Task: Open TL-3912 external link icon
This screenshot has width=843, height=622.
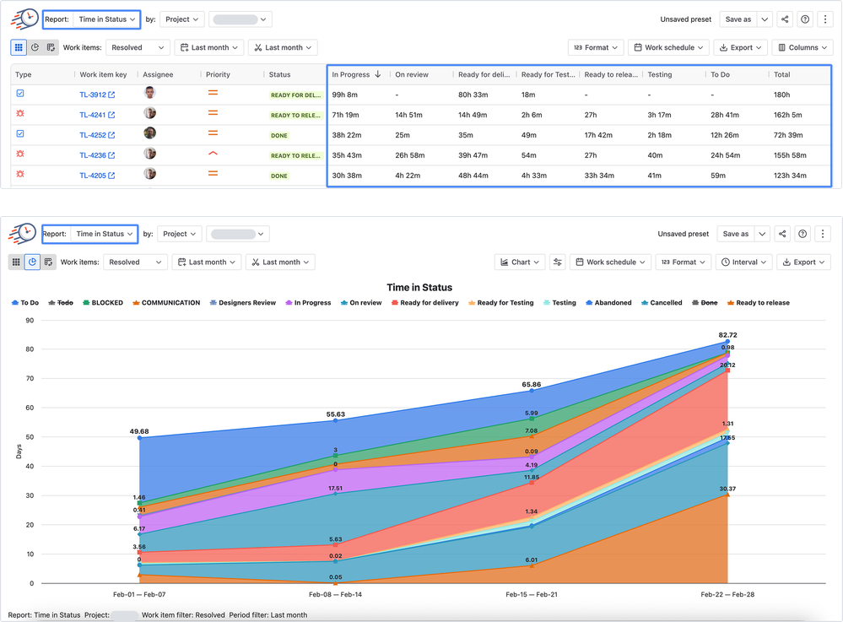Action: pos(111,95)
